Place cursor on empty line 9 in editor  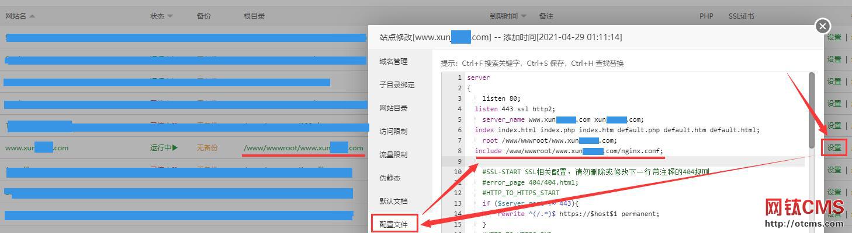click(x=584, y=161)
